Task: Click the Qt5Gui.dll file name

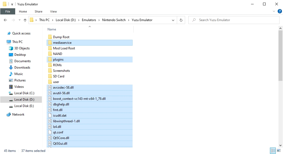Action: click(x=60, y=143)
